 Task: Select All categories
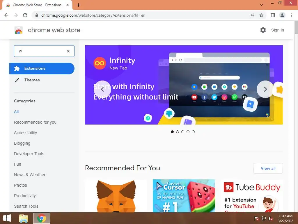click(16, 112)
